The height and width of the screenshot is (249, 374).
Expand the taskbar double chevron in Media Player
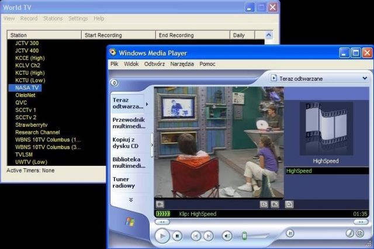click(x=131, y=200)
